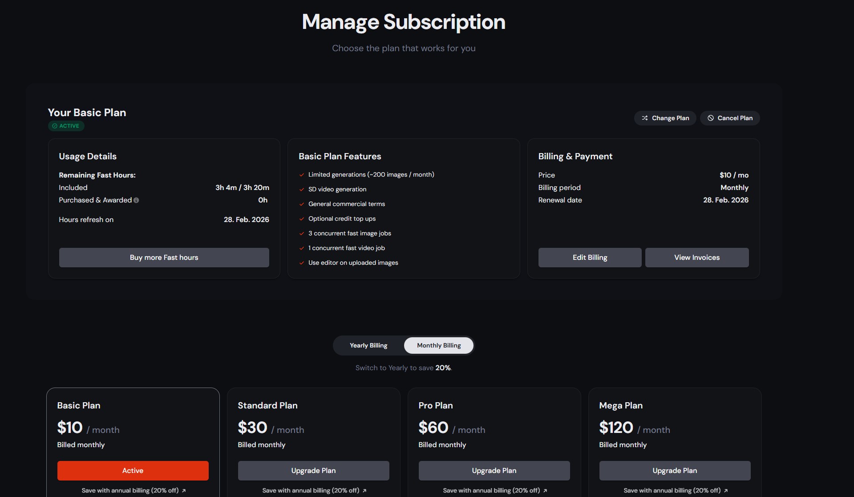Upgrade to the Standard Plan

tap(313, 471)
